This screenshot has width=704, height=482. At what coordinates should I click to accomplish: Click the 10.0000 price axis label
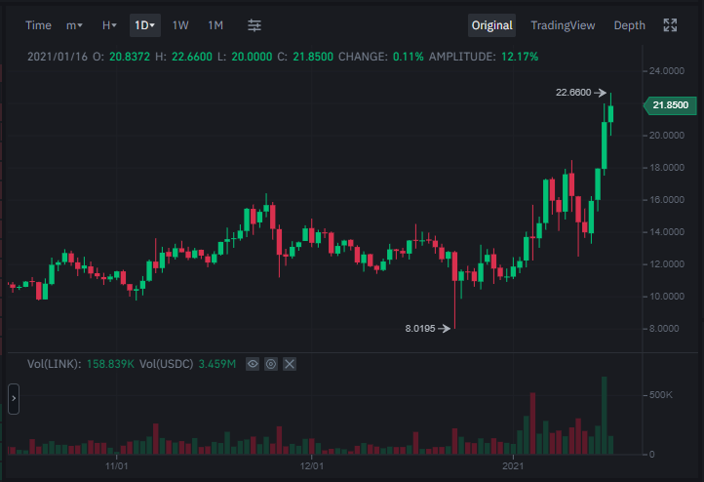[666, 297]
